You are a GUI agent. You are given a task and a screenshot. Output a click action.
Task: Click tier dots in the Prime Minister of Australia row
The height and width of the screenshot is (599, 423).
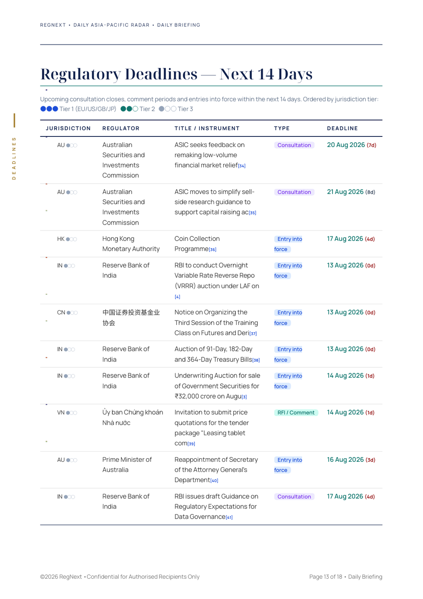point(72,460)
